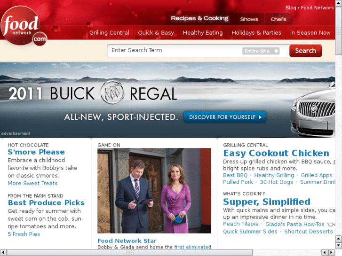Click video icon after Giada's Pasta How-Tos
This screenshot has height=256, width=342.
[331, 224]
